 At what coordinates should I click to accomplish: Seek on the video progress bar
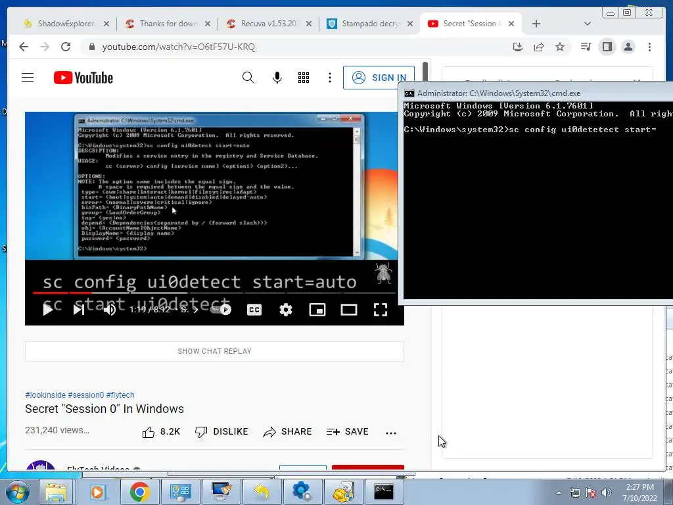pyautogui.click(x=214, y=293)
